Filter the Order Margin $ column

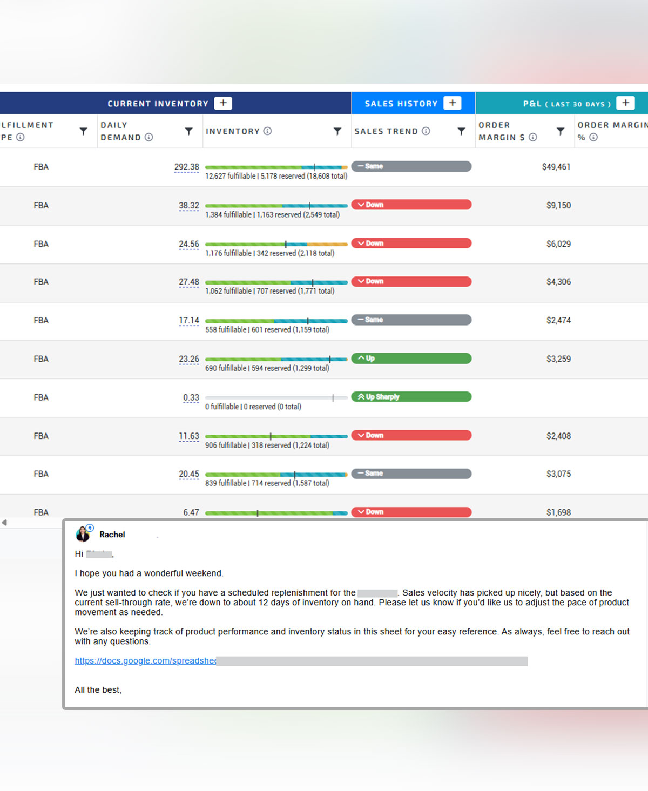(561, 131)
